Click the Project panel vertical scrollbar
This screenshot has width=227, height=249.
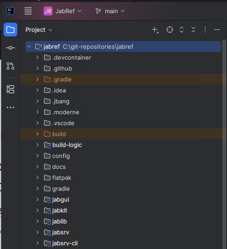(x=224, y=144)
